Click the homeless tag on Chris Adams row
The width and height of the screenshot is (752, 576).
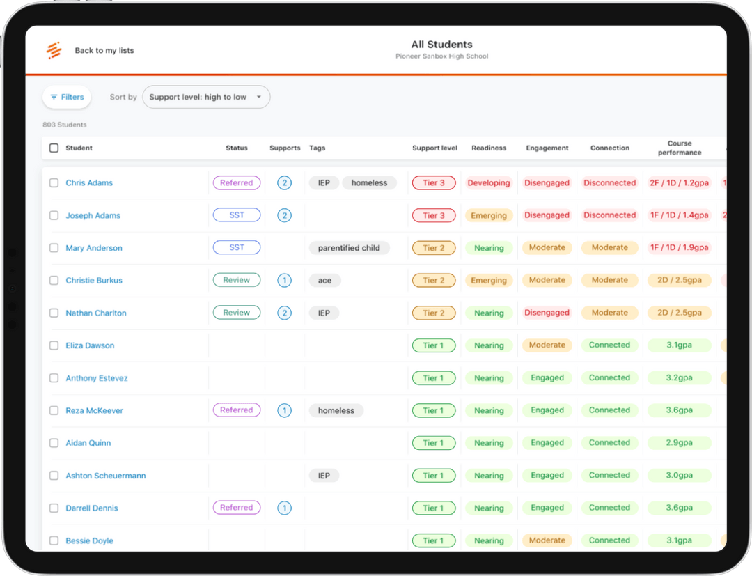click(369, 182)
